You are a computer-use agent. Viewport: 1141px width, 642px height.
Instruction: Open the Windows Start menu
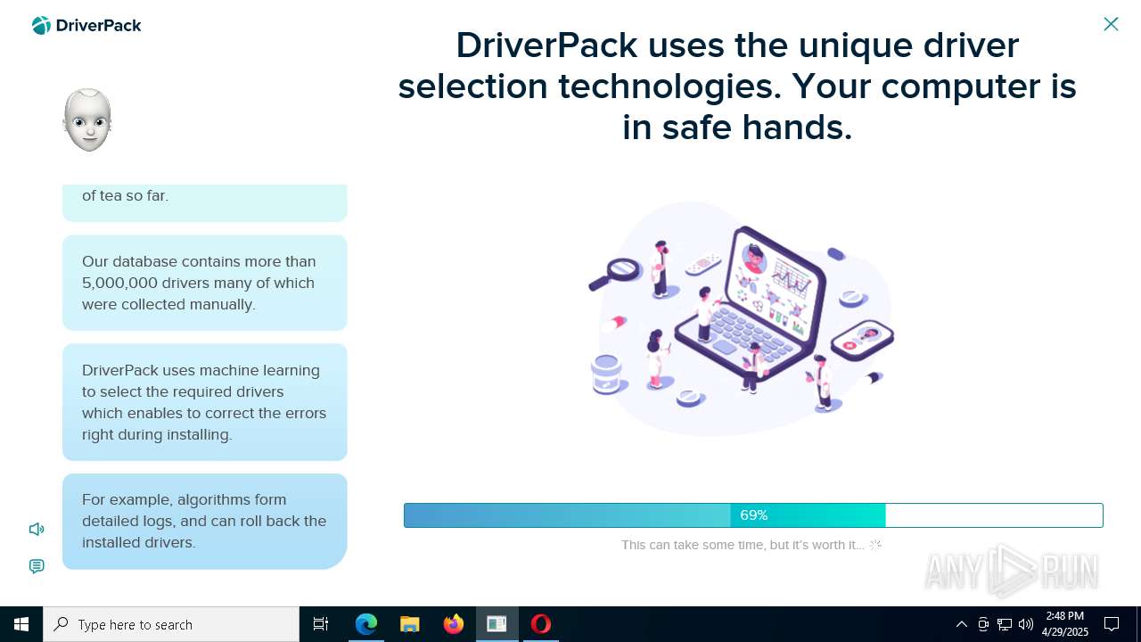tap(21, 624)
